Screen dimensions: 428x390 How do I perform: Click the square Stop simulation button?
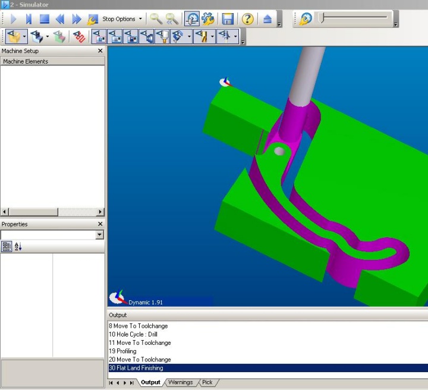coord(45,19)
